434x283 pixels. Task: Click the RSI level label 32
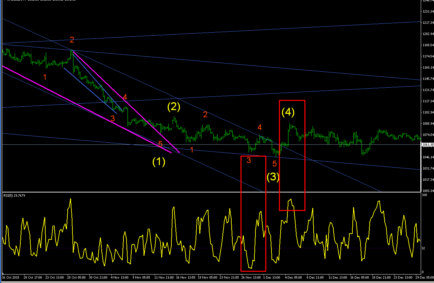click(424, 248)
